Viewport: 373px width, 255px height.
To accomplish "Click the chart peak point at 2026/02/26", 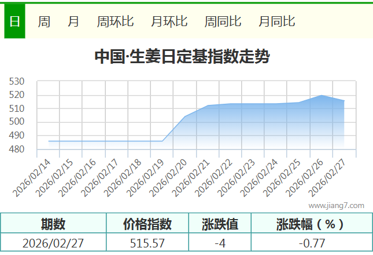I will coord(322,95).
